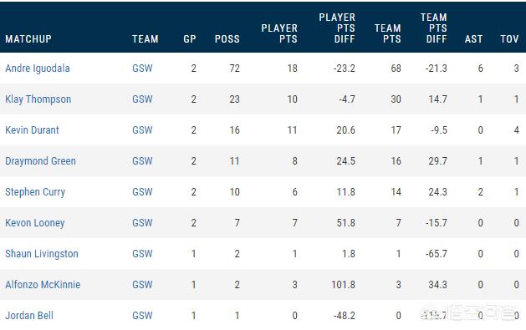Click Jordan Bell matchup link
Viewport: 526px width, 330px height.
[x=29, y=315]
